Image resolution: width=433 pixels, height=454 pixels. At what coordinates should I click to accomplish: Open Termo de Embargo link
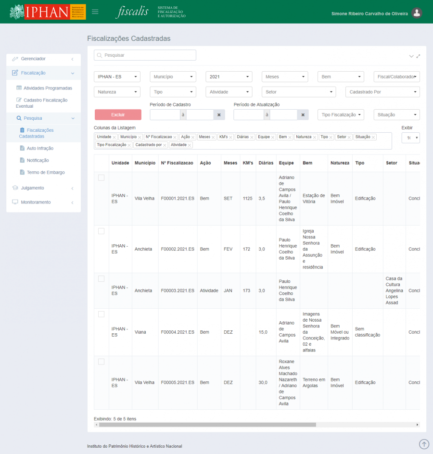click(x=45, y=172)
